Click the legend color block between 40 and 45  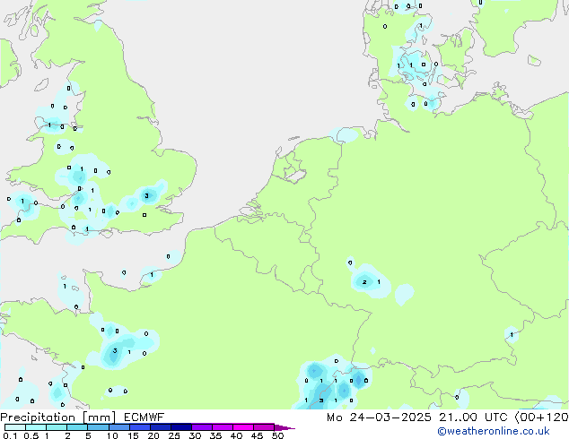click(x=248, y=427)
